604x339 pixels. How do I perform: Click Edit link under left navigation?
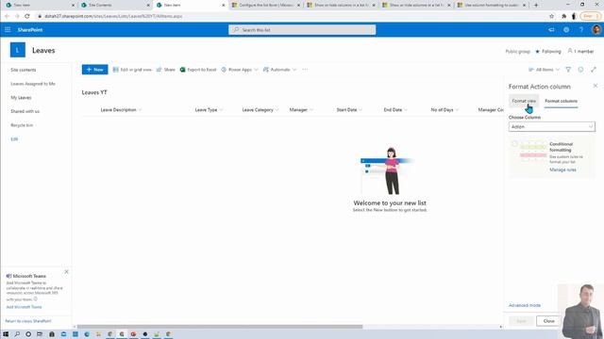(x=14, y=139)
